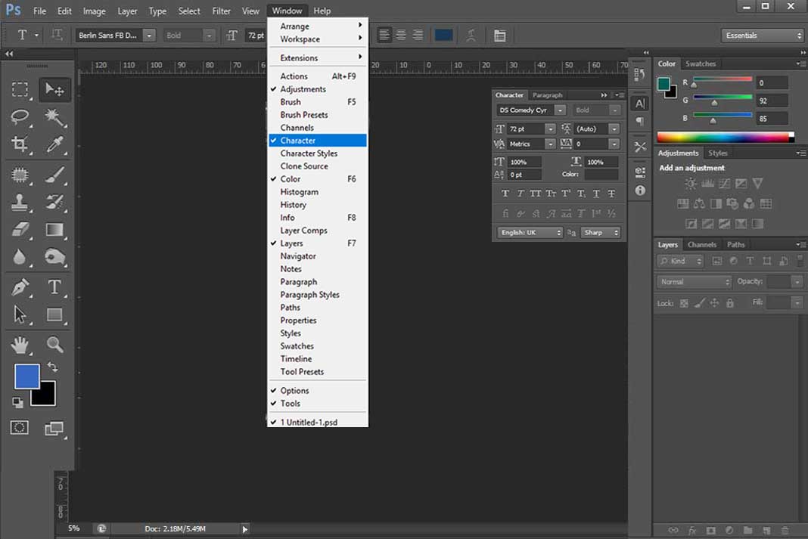
Task: Open the Filter menu
Action: click(x=221, y=11)
